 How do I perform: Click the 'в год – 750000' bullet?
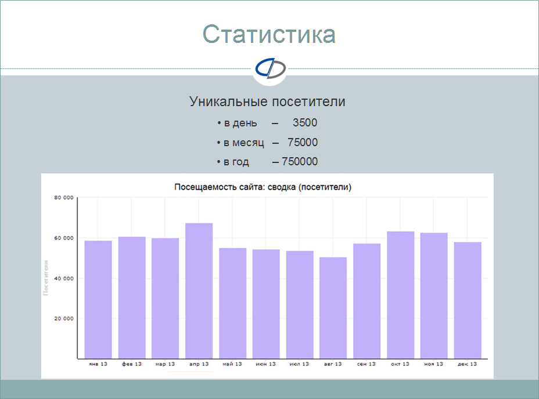click(267, 162)
